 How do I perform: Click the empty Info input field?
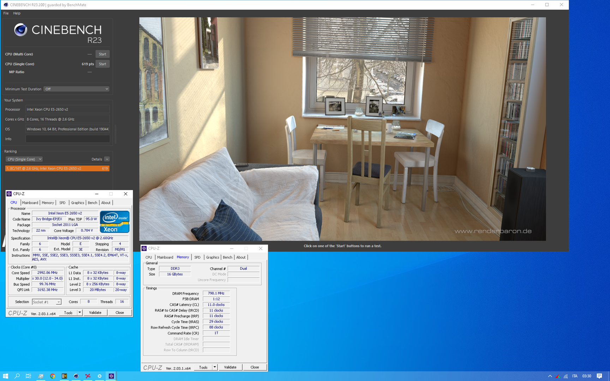[x=67, y=139]
